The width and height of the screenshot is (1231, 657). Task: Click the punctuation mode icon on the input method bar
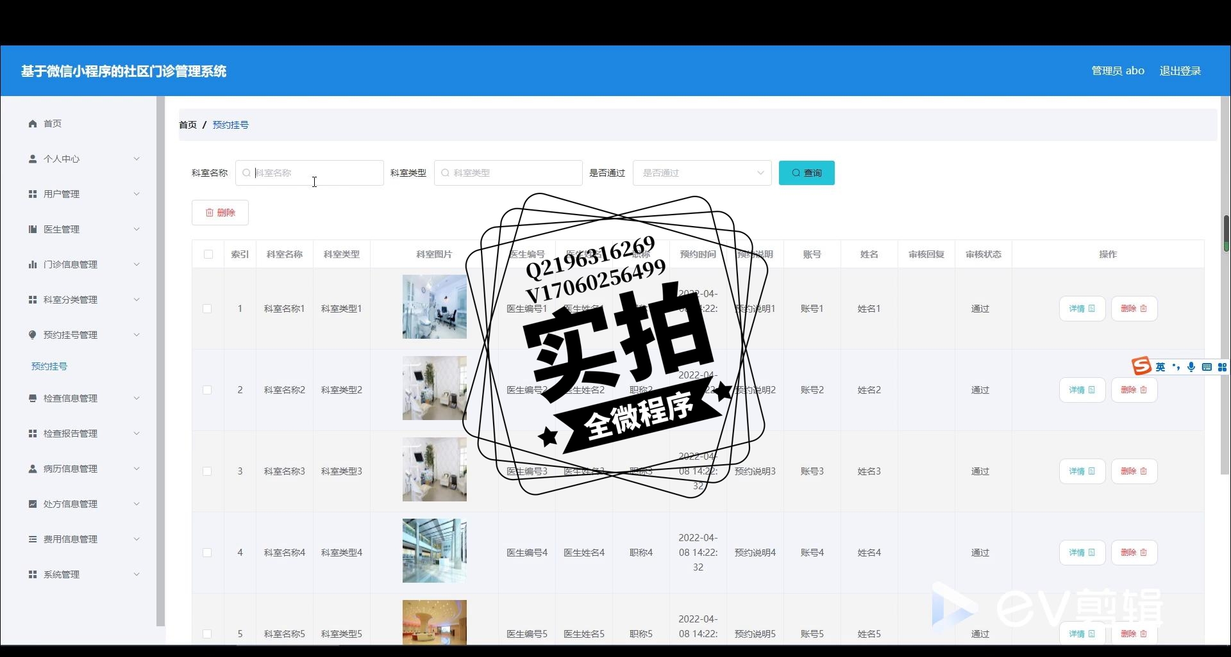click(x=1176, y=367)
